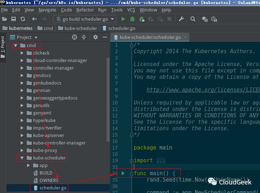Click cmd in the breadcrumb bar
260x193 pixels.
pos(45,28)
